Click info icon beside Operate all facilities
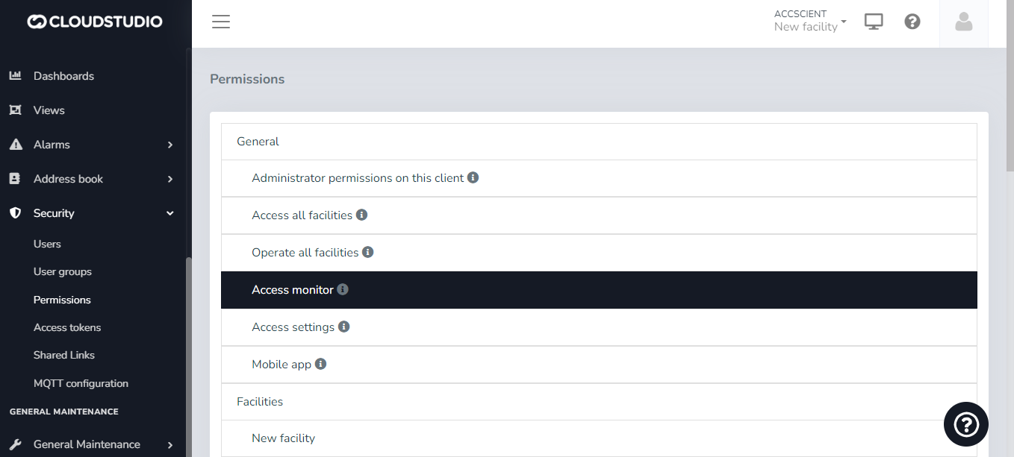 368,252
